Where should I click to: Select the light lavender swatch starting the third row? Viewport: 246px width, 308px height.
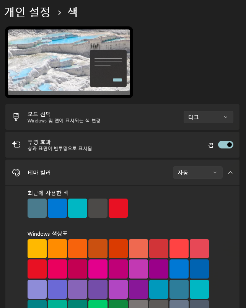(x=37, y=289)
